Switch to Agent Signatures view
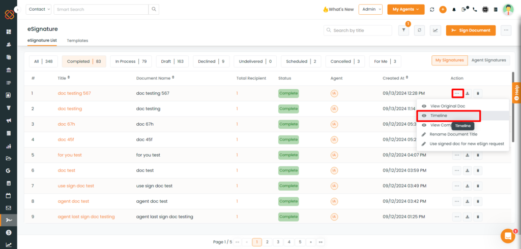Image resolution: width=521 pixels, height=249 pixels. click(x=489, y=60)
